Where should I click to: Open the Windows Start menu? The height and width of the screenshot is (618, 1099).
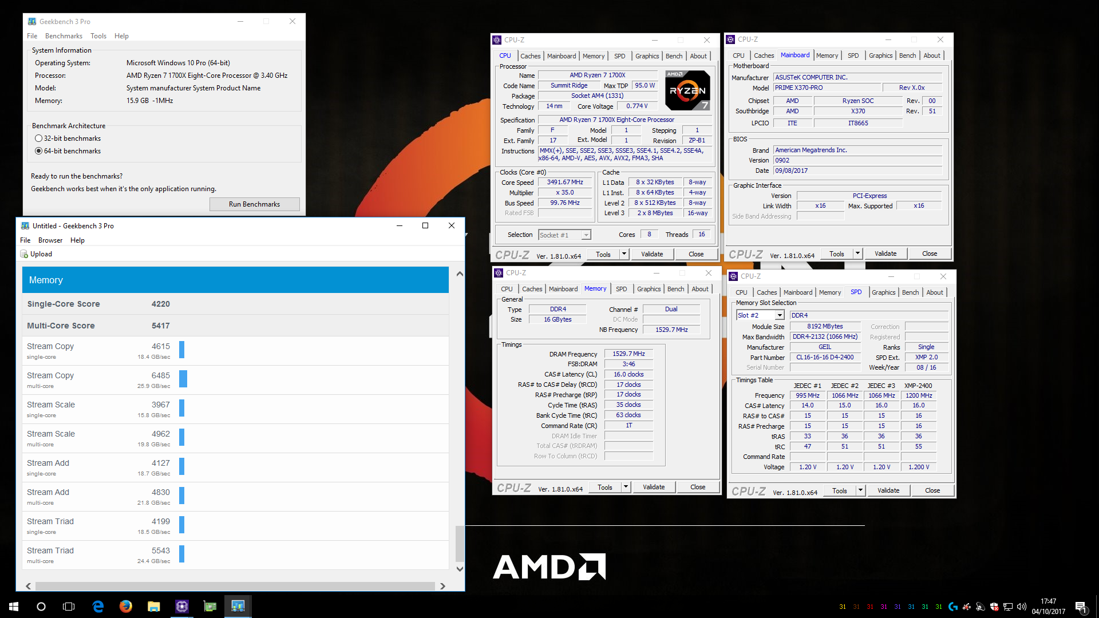click(x=14, y=607)
